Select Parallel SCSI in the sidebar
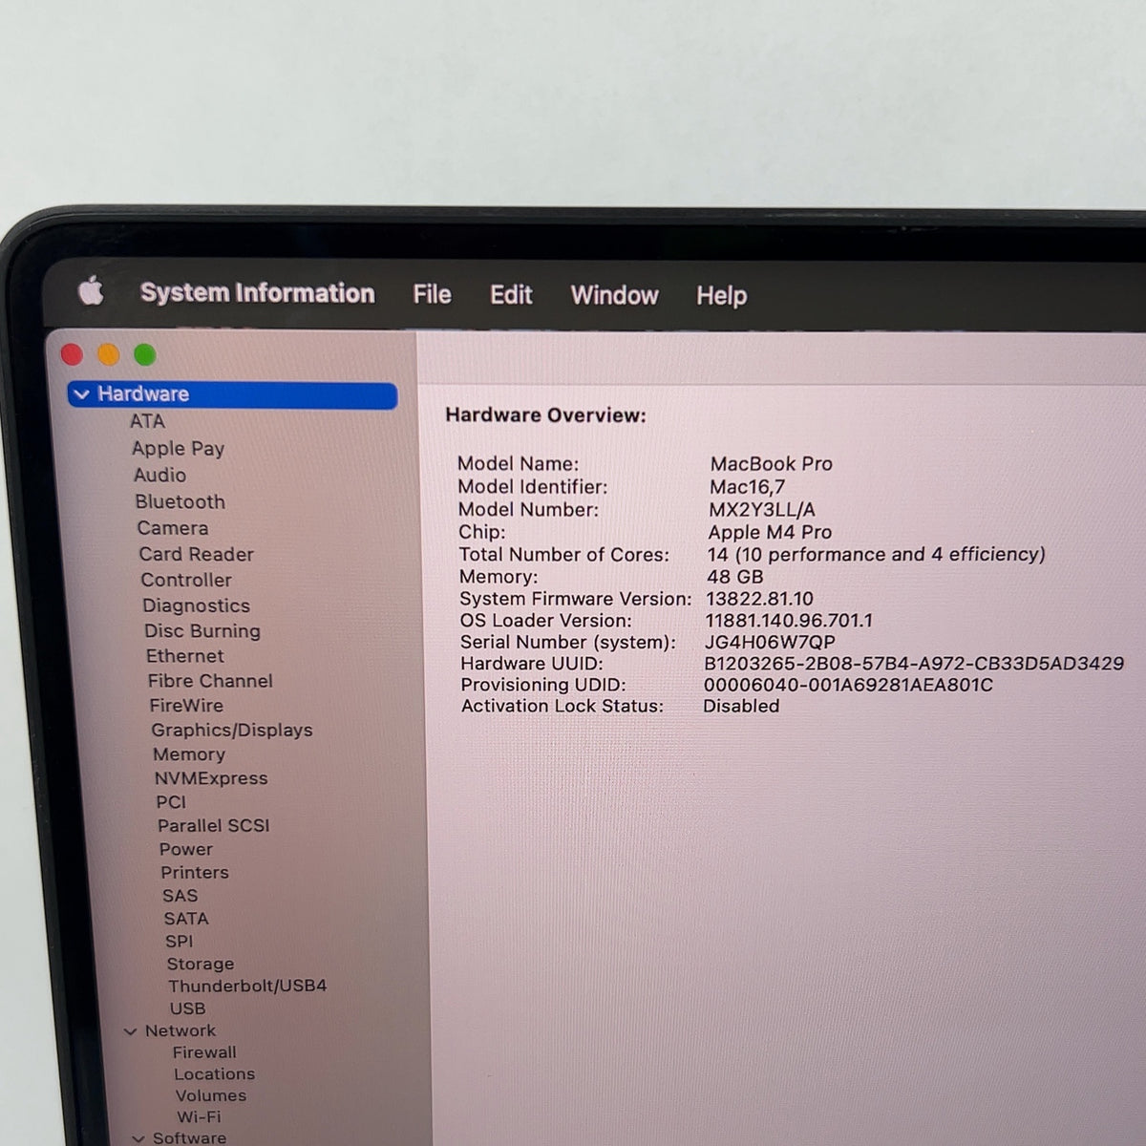Image resolution: width=1146 pixels, height=1146 pixels. point(214,825)
